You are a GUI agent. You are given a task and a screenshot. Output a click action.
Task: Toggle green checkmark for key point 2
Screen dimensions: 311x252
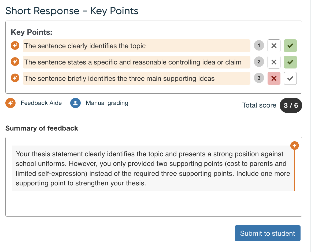[x=290, y=62]
